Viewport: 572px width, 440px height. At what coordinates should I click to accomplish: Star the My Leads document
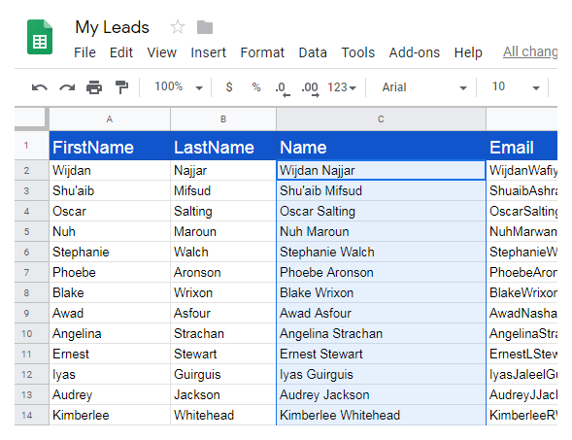[178, 27]
